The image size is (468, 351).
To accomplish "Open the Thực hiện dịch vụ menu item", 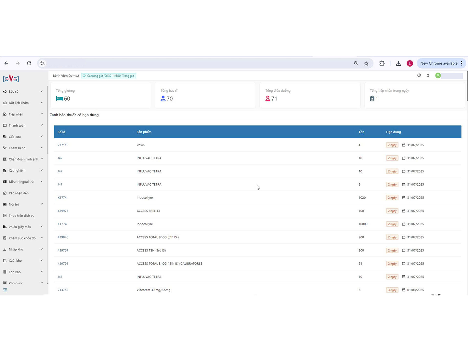I will 21,216.
